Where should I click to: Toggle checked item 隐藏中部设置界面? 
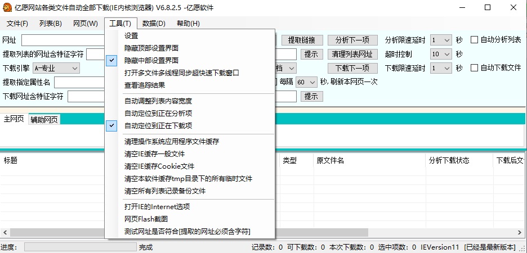pyautogui.click(x=190, y=61)
